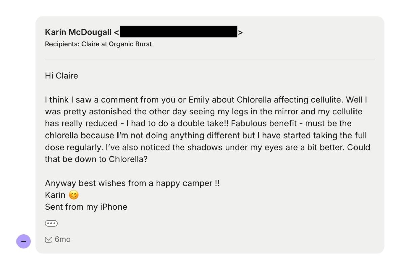
Task: Open the recipient Claire at Organic Burst
Action: point(116,44)
